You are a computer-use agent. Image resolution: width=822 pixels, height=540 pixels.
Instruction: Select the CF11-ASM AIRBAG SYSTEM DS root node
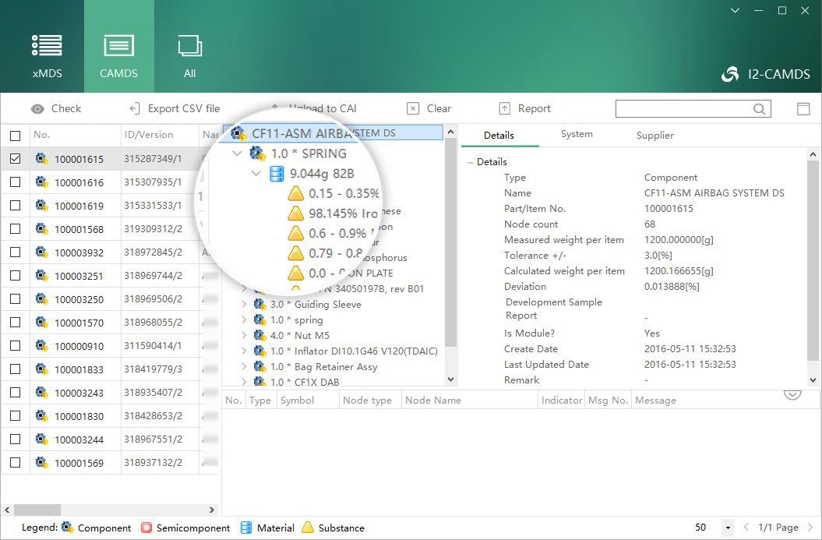pos(333,133)
